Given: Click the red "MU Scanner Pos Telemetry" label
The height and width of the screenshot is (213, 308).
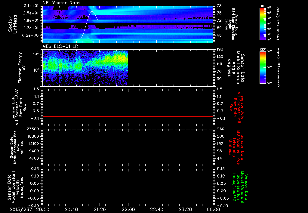Looking at the screenshot, I should click(236, 147).
